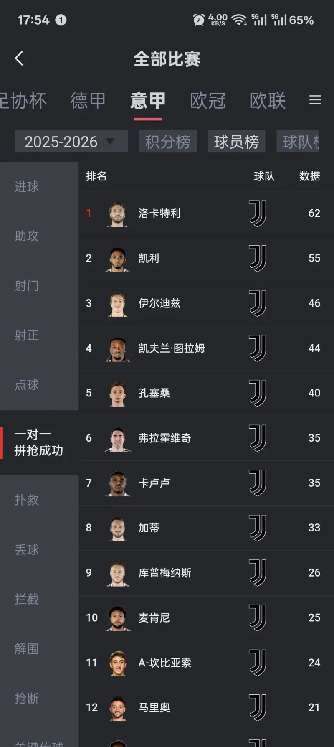Open the 球员榜 view

tap(236, 141)
